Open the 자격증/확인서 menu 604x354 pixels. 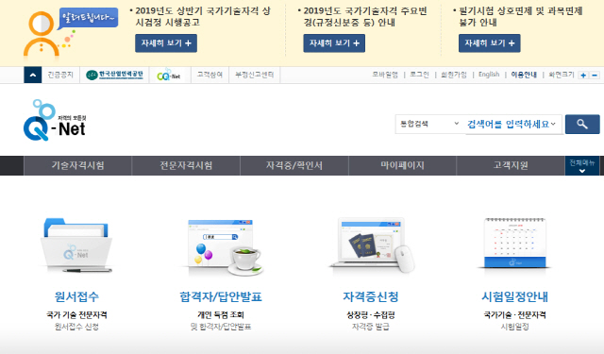(x=294, y=165)
